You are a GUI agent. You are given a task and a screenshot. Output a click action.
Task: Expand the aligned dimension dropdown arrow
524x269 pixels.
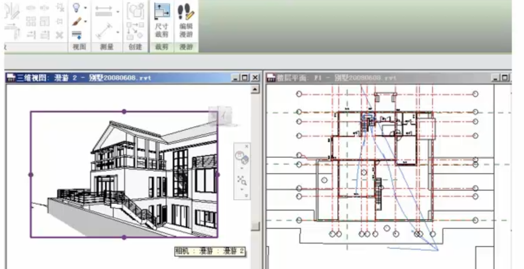click(x=118, y=11)
